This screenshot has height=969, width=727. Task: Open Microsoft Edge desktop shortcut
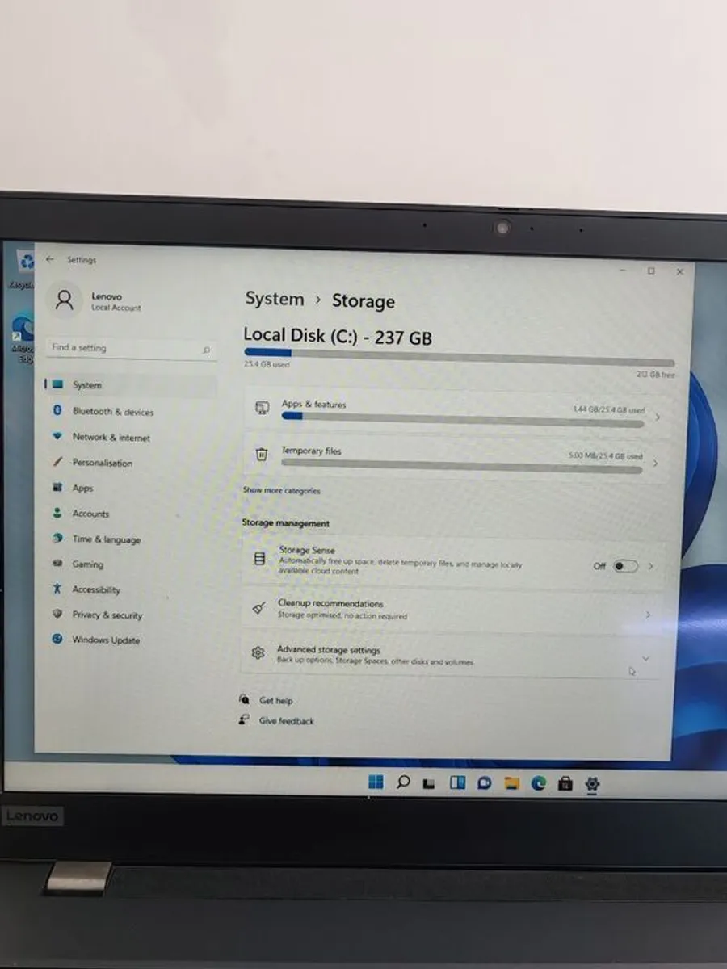click(x=23, y=338)
